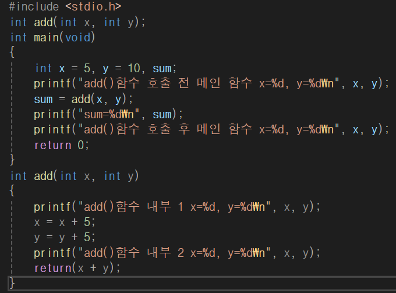Click the #include directive keyword
The width and height of the screenshot is (396, 293).
[x=34, y=7]
